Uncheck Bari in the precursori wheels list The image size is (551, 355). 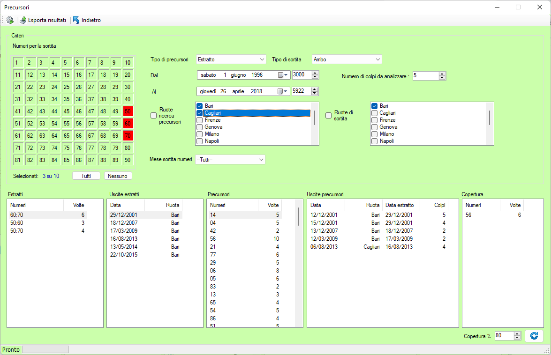pyautogui.click(x=200, y=106)
